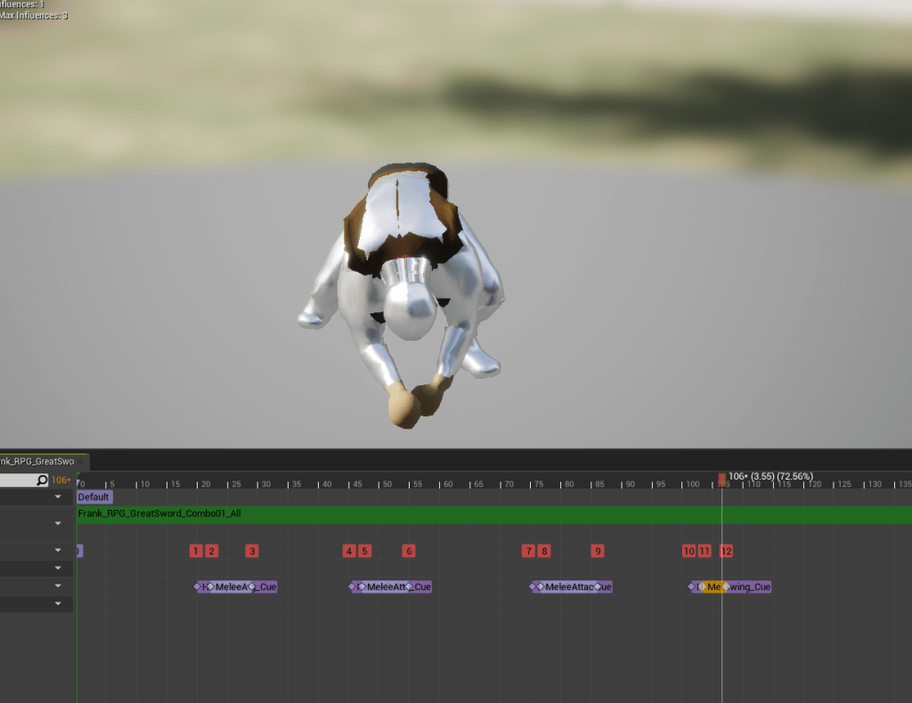Expand the first track row dropdown arrow
Screen dimensions: 912x703
coord(58,497)
